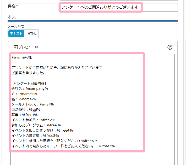
Task: Select the テキスト mail format toggle
Action: coord(16,34)
